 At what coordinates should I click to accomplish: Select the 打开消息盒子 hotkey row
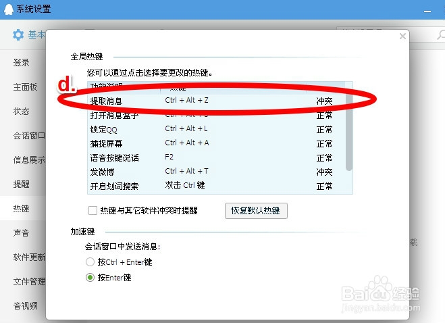coord(217,115)
